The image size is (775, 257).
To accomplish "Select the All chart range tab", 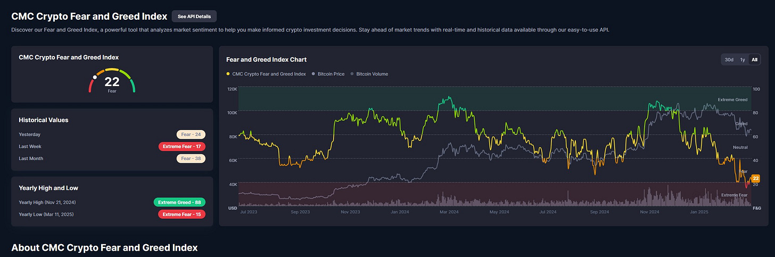I will pos(754,60).
